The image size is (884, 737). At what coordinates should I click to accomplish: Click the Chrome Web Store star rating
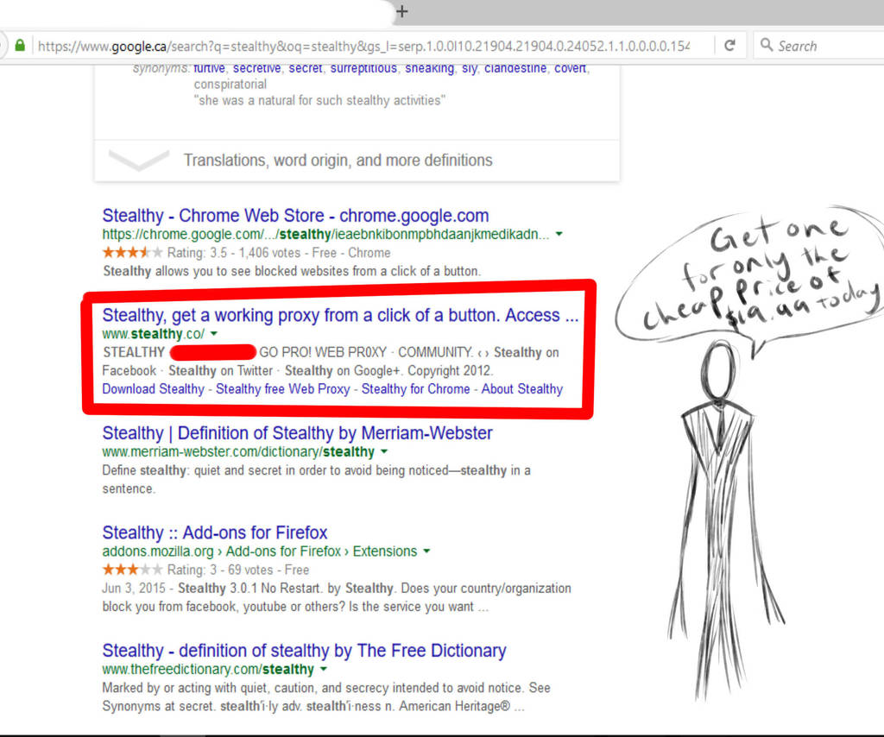click(x=132, y=253)
